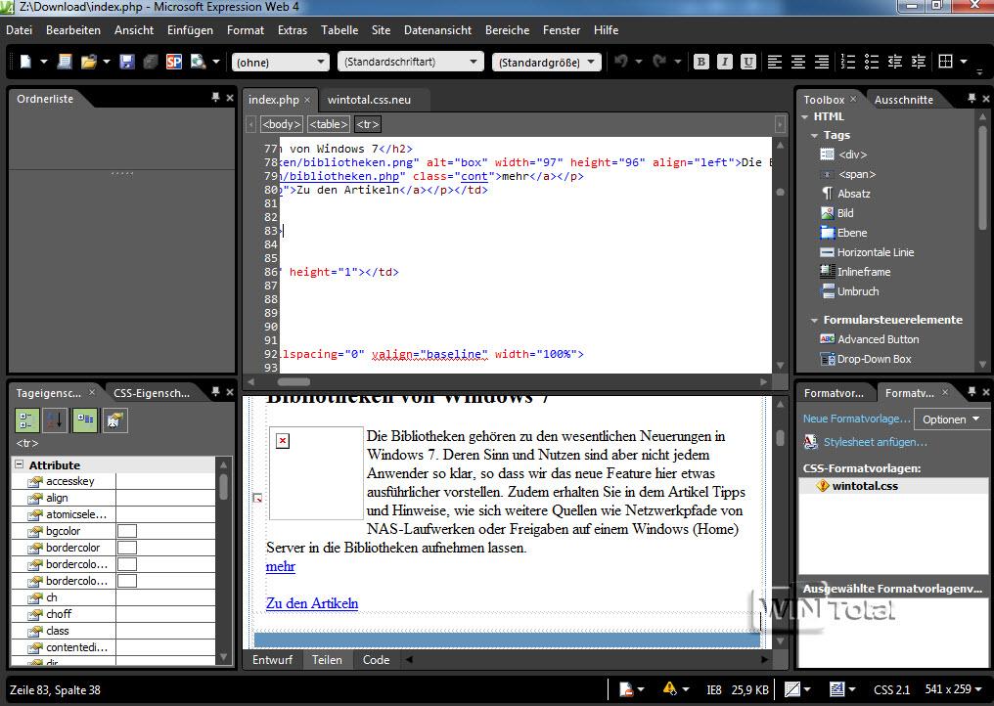
Task: Click the Save icon in the toolbar
Action: [x=127, y=62]
